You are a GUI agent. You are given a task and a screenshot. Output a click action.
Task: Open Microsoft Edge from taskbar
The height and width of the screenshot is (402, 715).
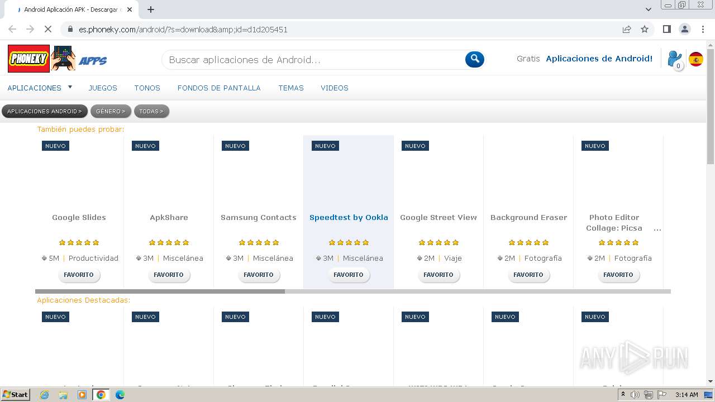point(120,395)
